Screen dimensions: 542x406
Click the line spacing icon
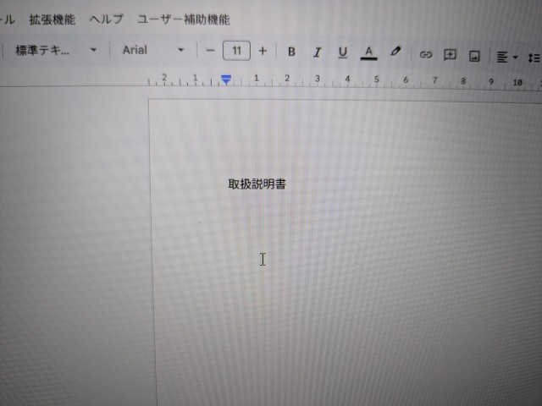[534, 58]
